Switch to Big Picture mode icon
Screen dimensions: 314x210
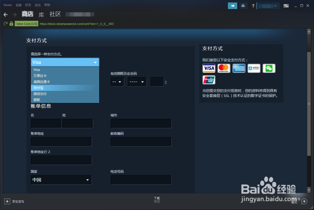(x=286, y=6)
